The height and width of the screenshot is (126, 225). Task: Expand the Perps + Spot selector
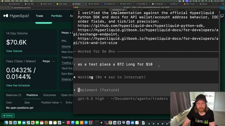pyautogui.click(x=67, y=33)
